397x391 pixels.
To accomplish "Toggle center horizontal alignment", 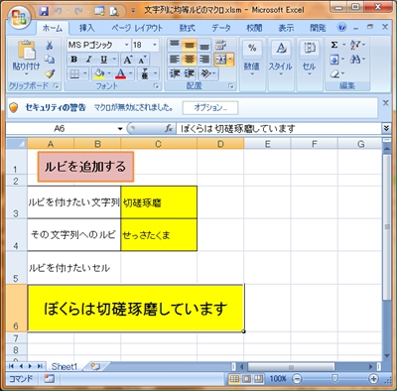I will click(x=189, y=60).
